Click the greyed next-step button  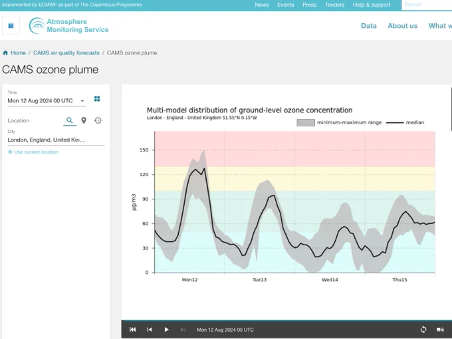click(183, 330)
